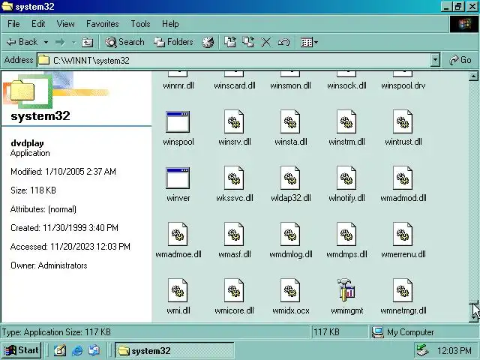
Task: Launch Outlook Express from quick launch
Action: (x=94, y=350)
